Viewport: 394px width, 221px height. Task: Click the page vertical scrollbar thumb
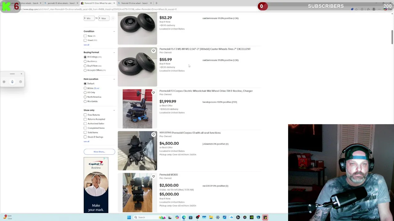(x=392, y=37)
